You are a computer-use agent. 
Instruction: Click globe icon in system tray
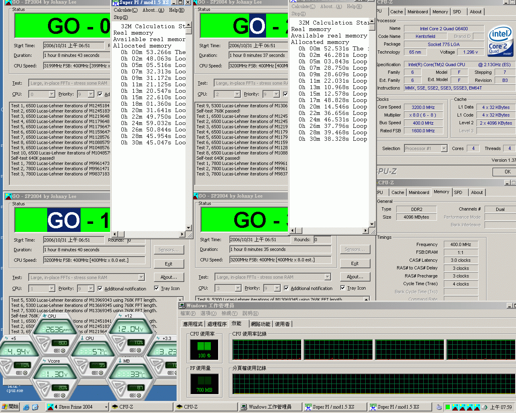tap(485, 407)
